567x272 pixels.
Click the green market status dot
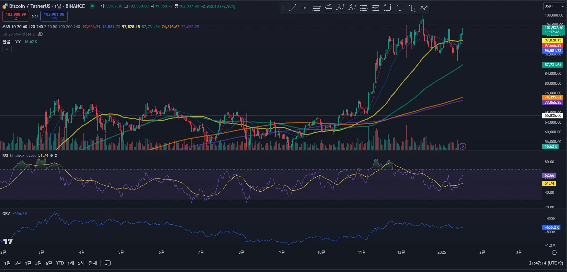point(92,6)
